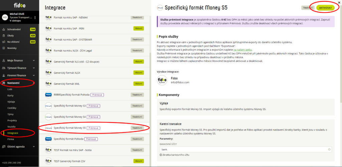Click the 144 Schvalování badge
Image resolution: width=342 pixels, height=167 pixels.
33,29
